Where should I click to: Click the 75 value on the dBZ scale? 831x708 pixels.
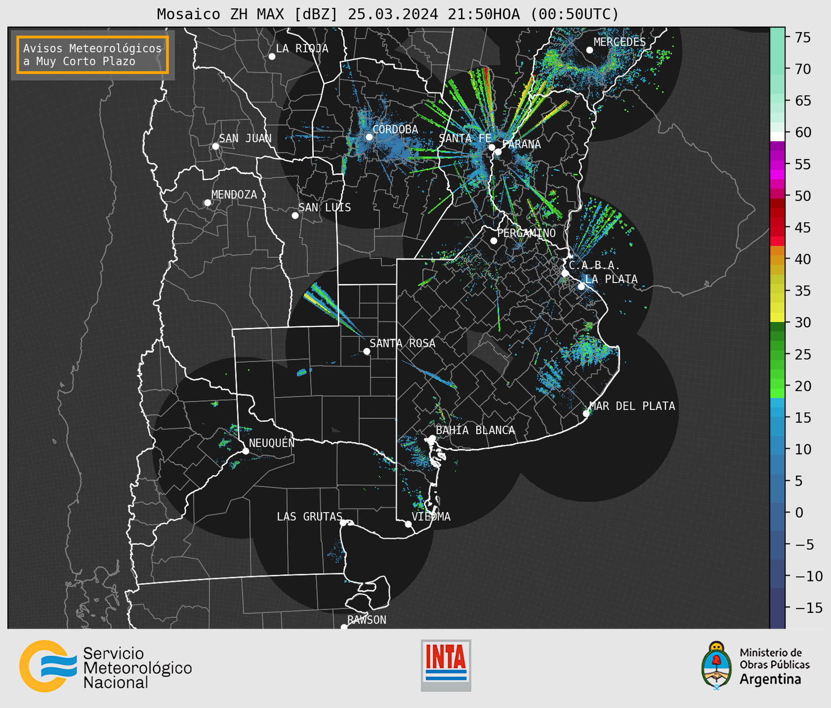tap(803, 37)
